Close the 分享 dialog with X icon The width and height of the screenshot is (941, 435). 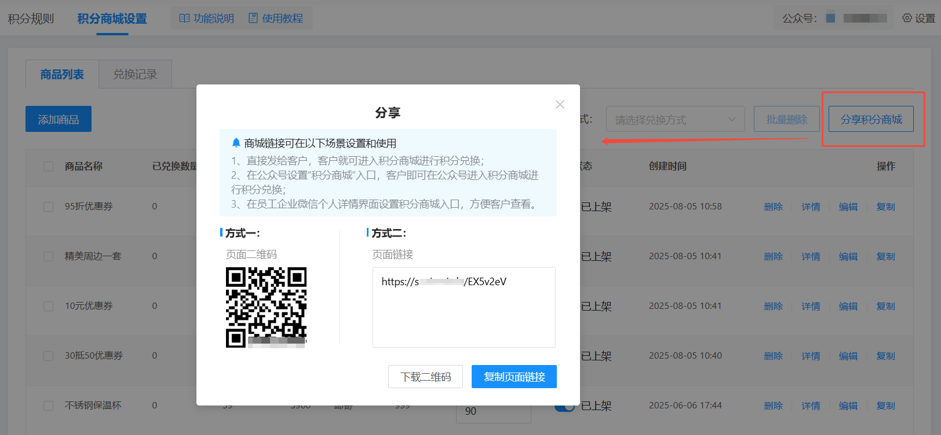coord(560,105)
